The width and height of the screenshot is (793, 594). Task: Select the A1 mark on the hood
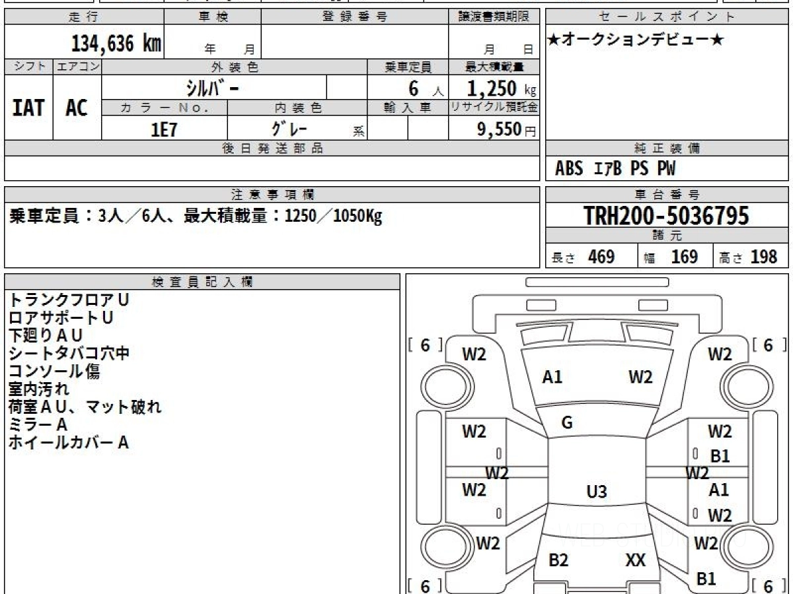coord(552,378)
